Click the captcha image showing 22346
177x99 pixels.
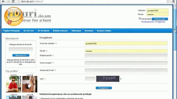pos(108,79)
